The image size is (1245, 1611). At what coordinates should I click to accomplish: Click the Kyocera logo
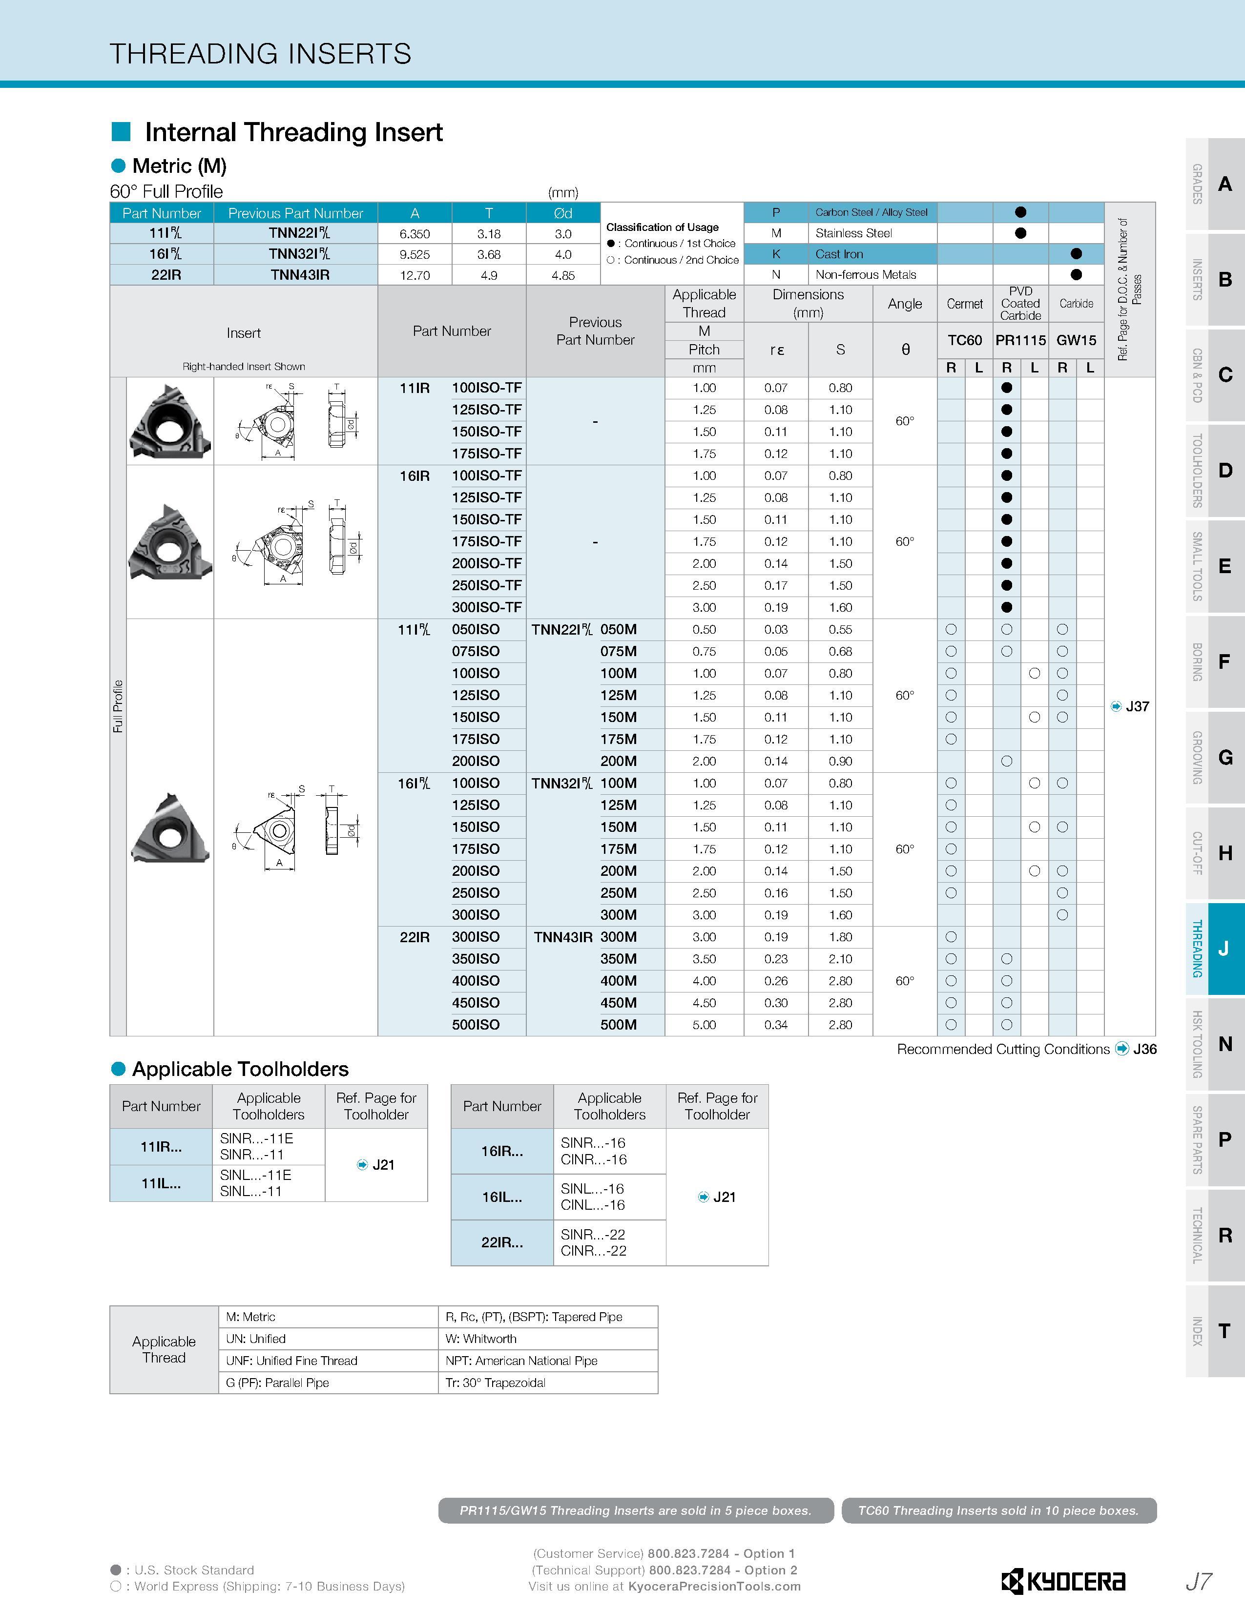click(x=1063, y=1582)
